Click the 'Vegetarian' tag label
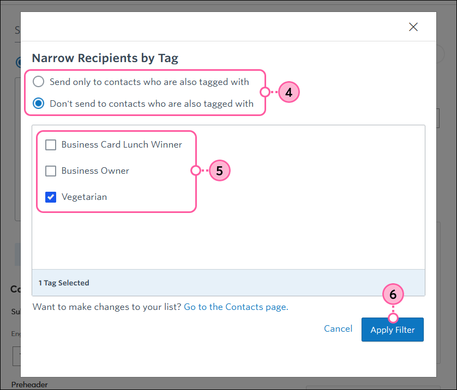Viewport: 457px width, 390px height. [x=84, y=197]
